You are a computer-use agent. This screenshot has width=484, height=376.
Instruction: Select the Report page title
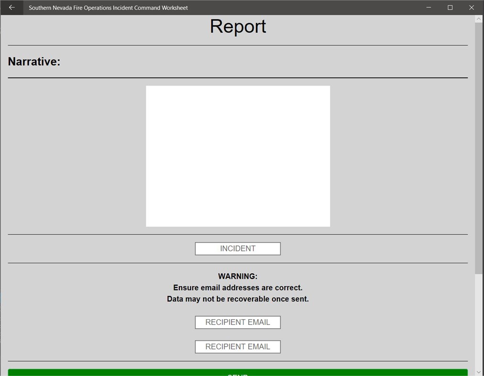[238, 26]
